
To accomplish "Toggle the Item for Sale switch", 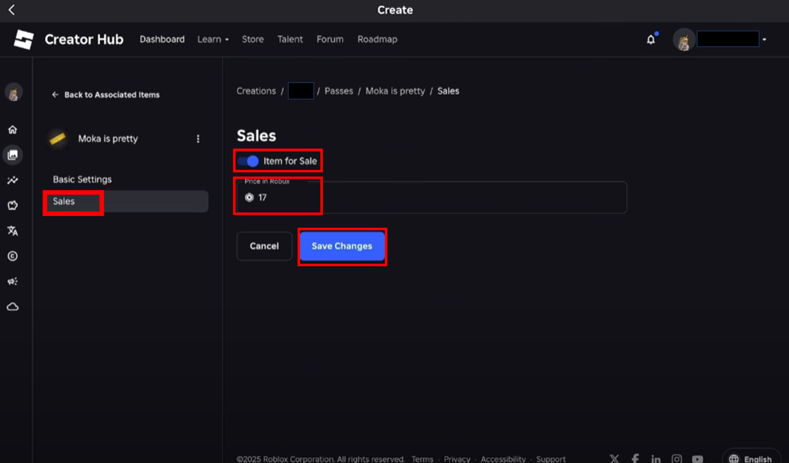I will pyautogui.click(x=248, y=161).
